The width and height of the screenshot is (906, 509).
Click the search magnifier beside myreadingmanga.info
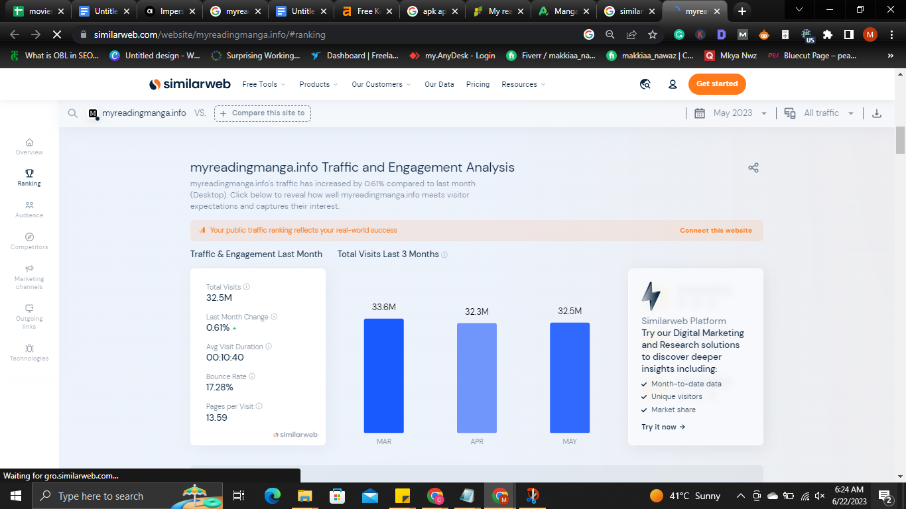(73, 113)
